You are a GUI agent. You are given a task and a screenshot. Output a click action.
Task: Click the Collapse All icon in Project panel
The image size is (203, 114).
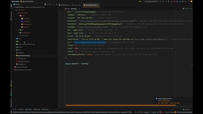pos(51,4)
